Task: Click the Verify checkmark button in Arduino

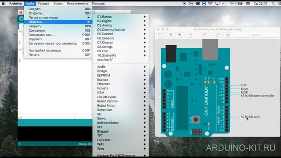Action: [21, 18]
